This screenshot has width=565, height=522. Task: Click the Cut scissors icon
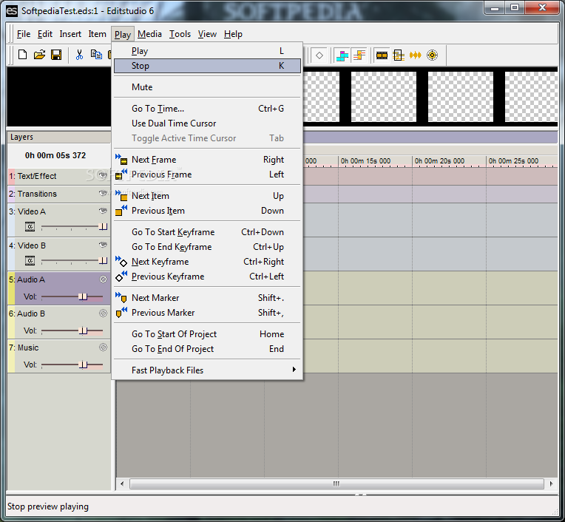pos(79,55)
